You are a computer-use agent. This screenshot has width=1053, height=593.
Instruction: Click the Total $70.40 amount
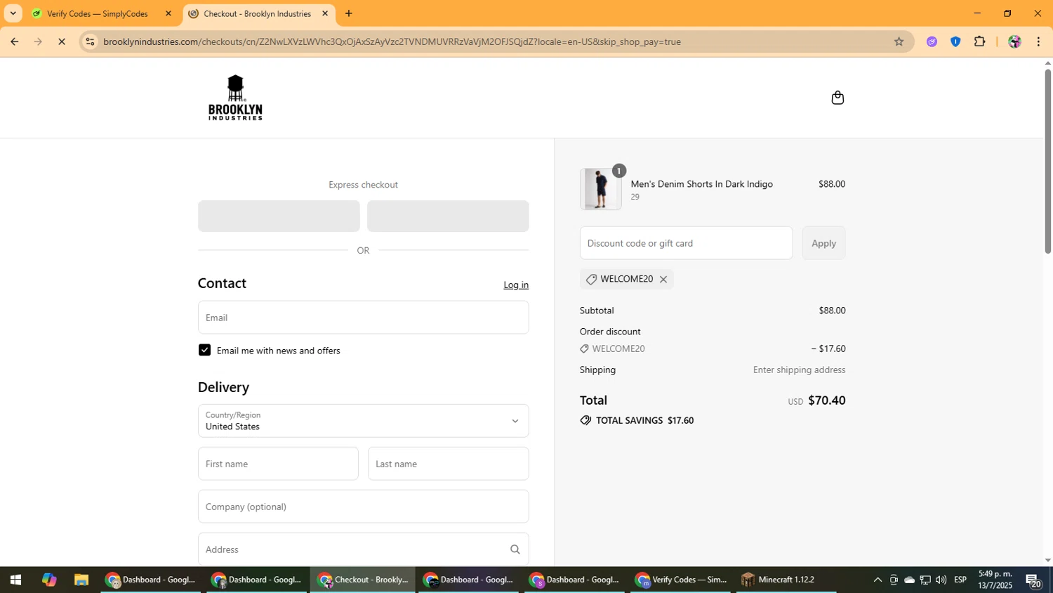pyautogui.click(x=826, y=400)
